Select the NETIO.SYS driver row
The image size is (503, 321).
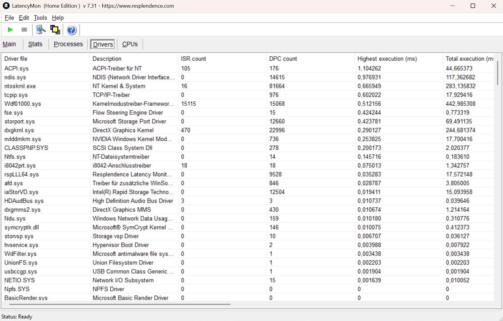[x=248, y=280]
